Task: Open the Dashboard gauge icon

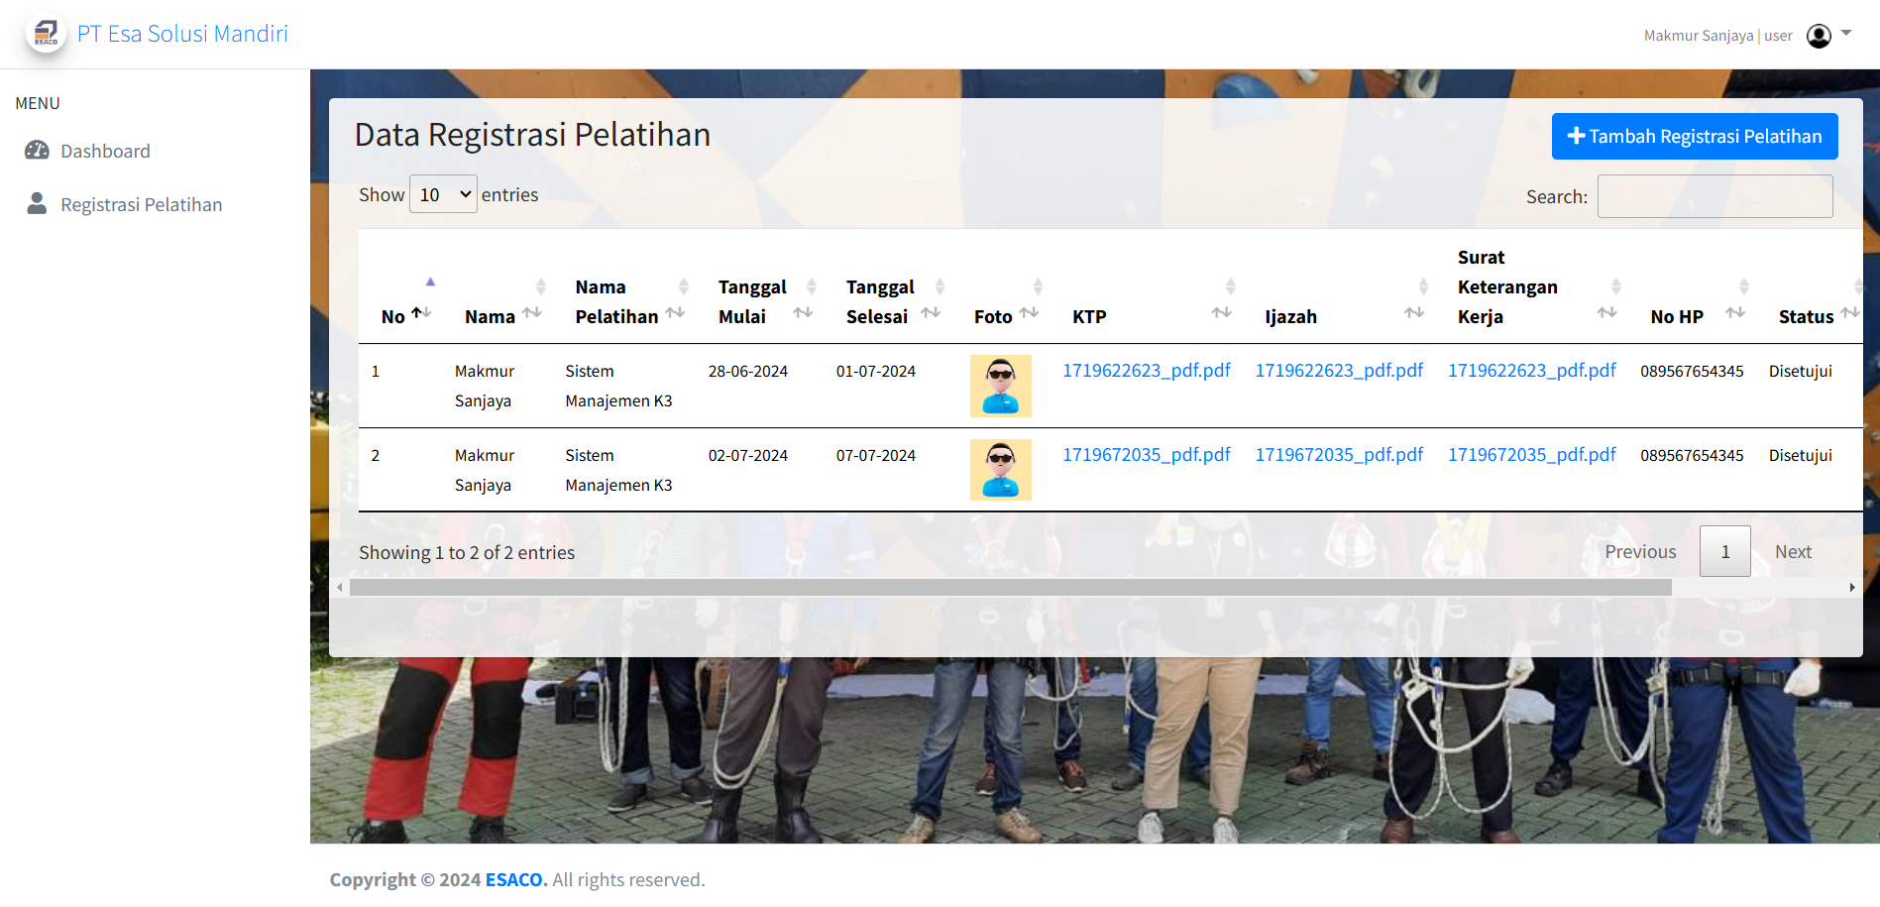Action: tap(37, 151)
